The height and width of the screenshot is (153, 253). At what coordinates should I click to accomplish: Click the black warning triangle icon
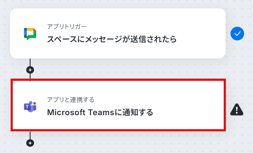pyautogui.click(x=237, y=110)
